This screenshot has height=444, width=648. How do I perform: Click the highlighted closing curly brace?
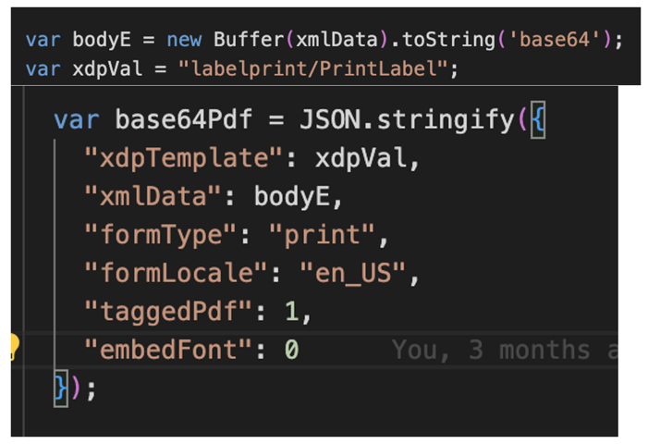pyautogui.click(x=61, y=387)
